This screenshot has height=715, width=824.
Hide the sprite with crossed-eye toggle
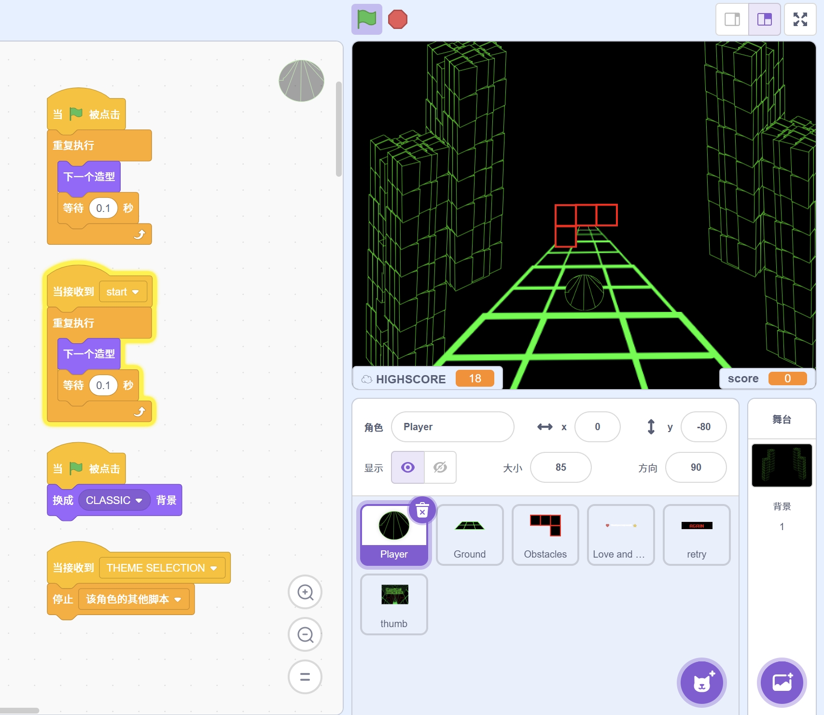pos(440,467)
